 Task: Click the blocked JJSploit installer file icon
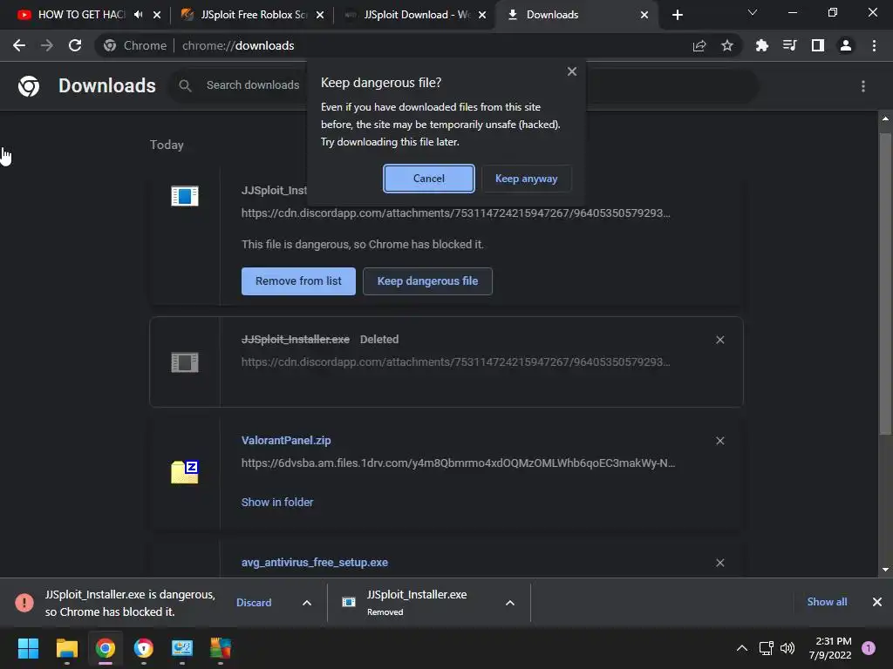point(185,196)
